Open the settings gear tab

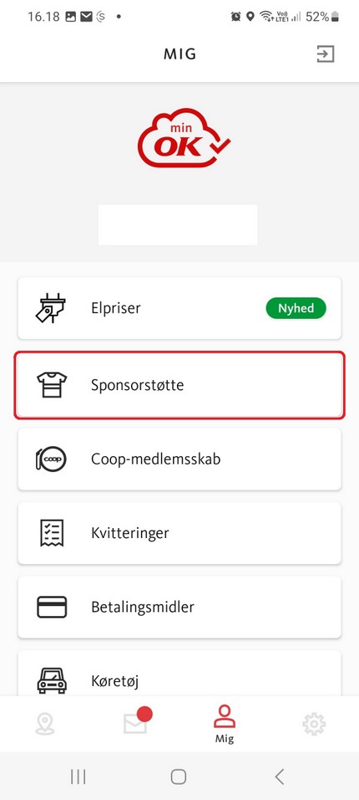(314, 724)
